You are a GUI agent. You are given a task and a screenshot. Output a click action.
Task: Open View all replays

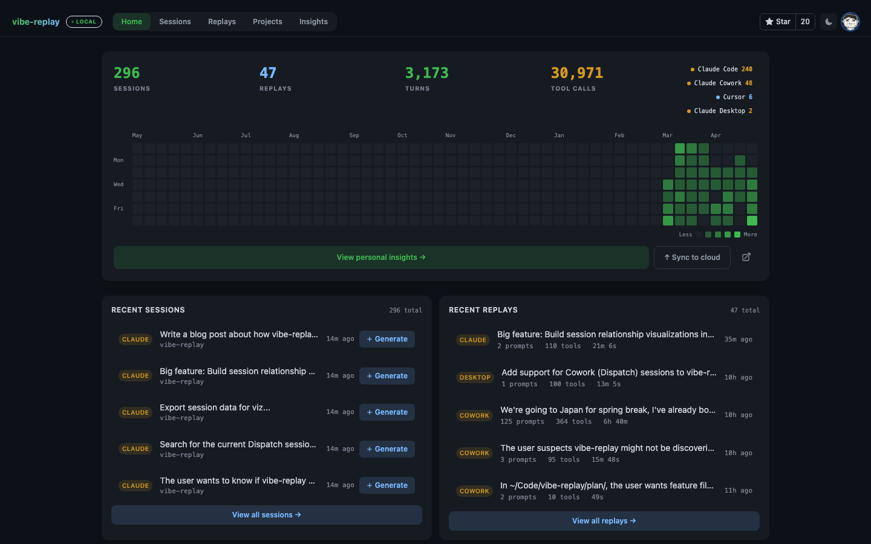point(604,520)
